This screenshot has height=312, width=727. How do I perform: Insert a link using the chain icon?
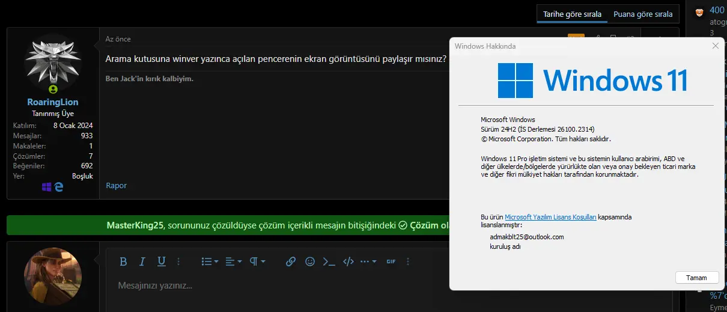tap(291, 262)
